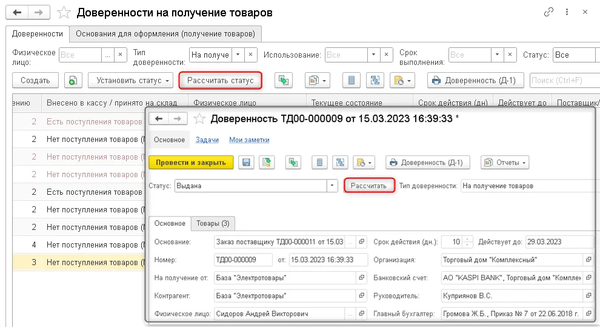This screenshot has width=600, height=327.
Task: Focus the Поиск (Ctrl+F) search field
Action: pos(564,81)
